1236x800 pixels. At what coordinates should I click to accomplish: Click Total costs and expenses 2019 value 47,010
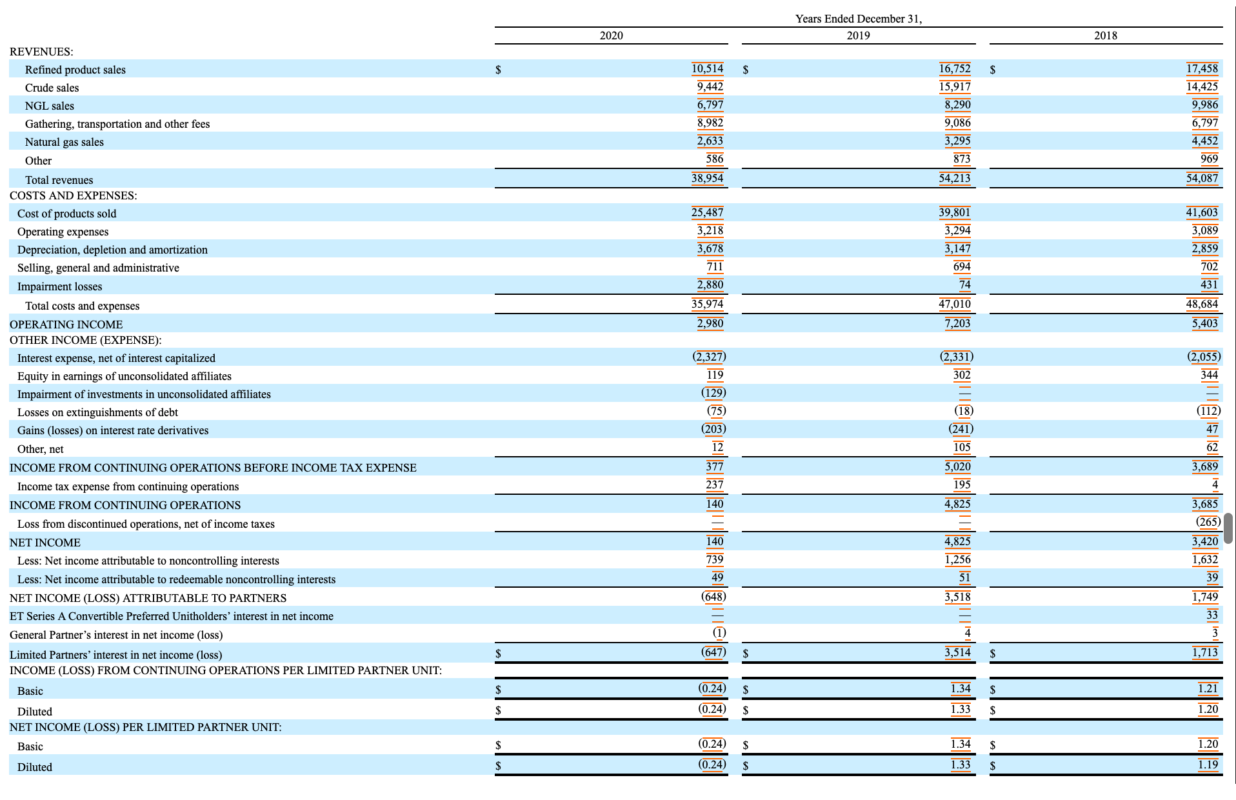coord(954,304)
